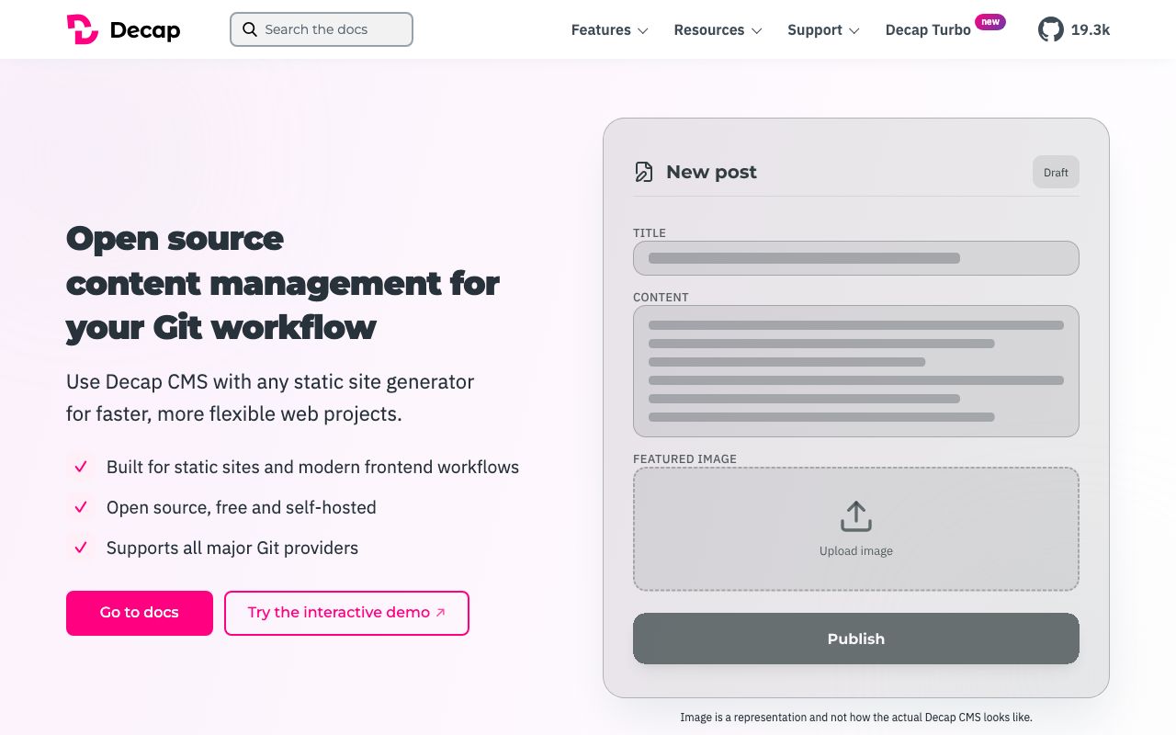Try the interactive demo button
The height and width of the screenshot is (735, 1176).
346,613
